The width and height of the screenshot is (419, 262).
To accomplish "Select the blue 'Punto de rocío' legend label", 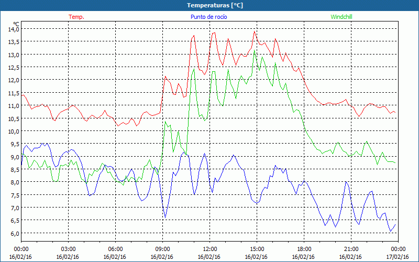I will [208, 17].
